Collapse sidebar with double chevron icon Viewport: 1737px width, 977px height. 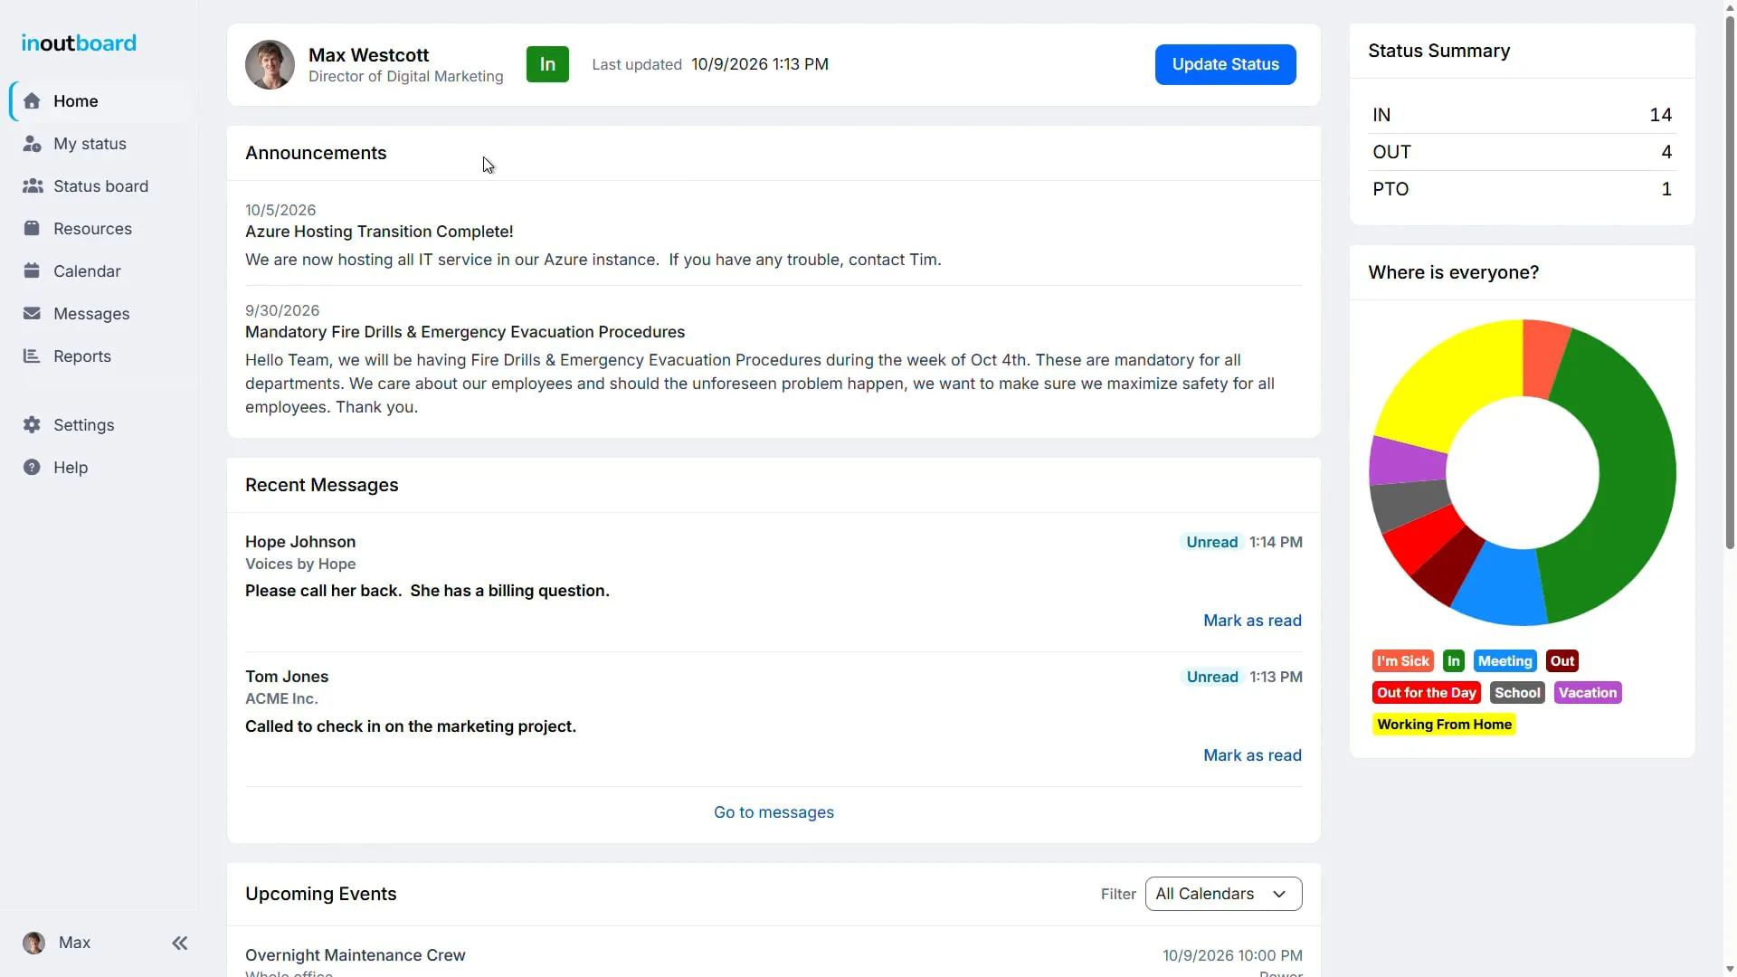click(x=180, y=944)
